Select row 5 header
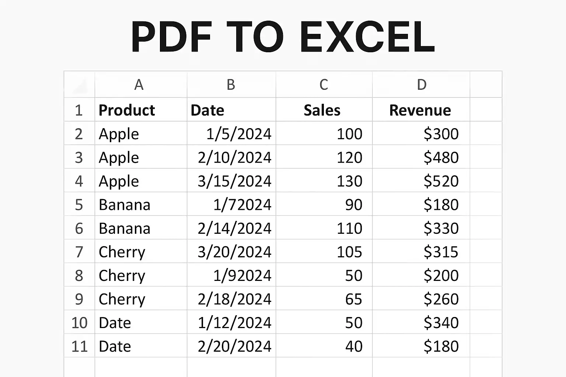Viewport: 566px width, 377px height. pyautogui.click(x=80, y=204)
